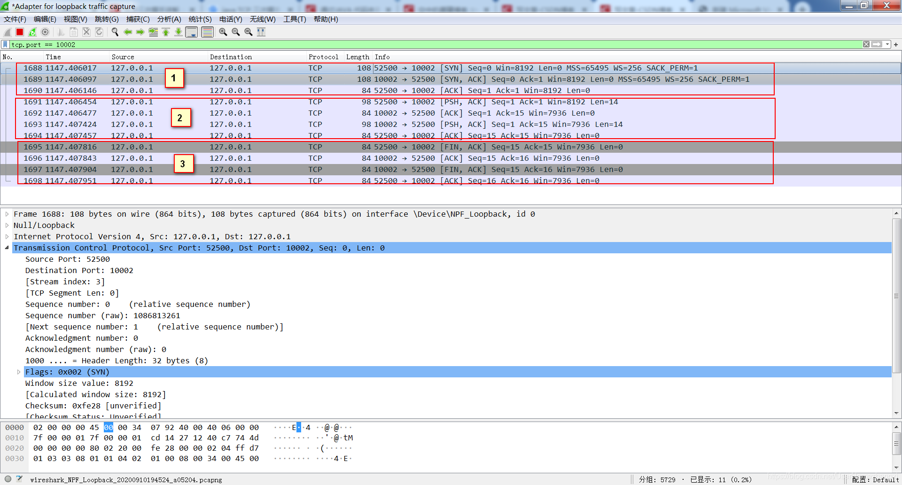Clear the display filter with X button
The image size is (902, 485).
(866, 44)
